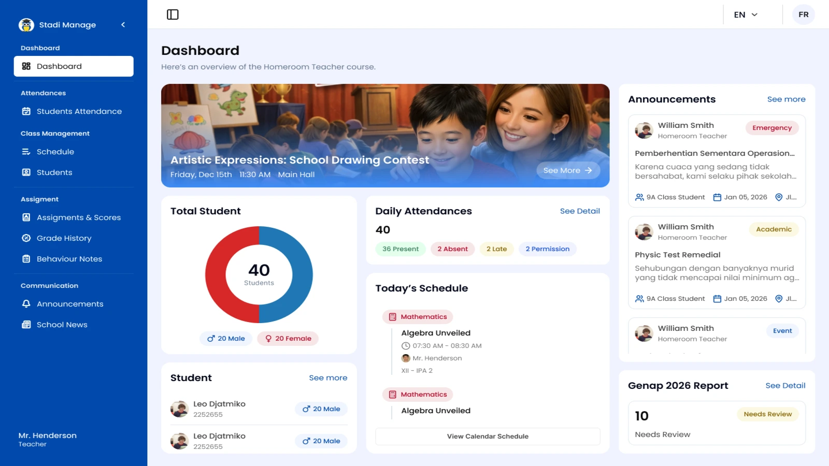Click calendar icon beside Jan 05, 2026, Emergency card
Image resolution: width=829 pixels, height=466 pixels.
click(x=717, y=197)
